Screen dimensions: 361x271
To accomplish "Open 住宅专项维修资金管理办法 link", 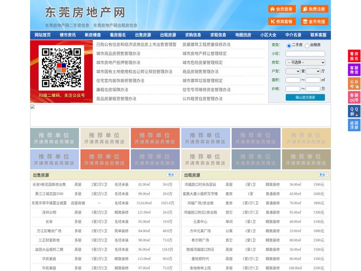I will (x=207, y=90).
